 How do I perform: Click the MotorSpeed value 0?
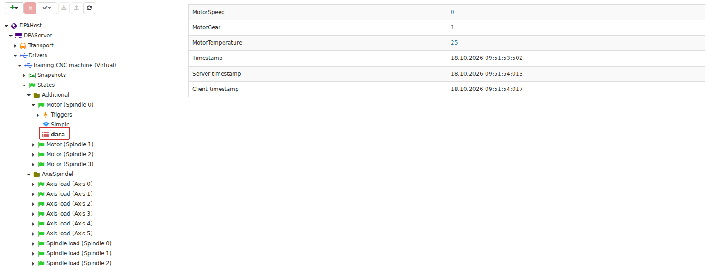(x=453, y=12)
